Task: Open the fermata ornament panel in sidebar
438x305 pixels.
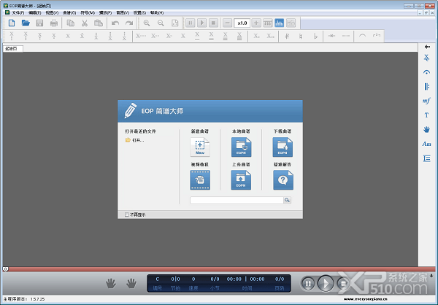Action: (427, 72)
